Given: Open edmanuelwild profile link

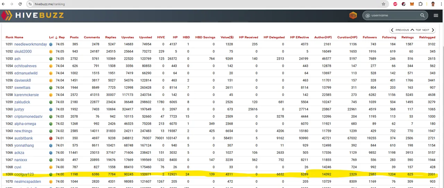Looking at the screenshot, I should [x=26, y=73].
